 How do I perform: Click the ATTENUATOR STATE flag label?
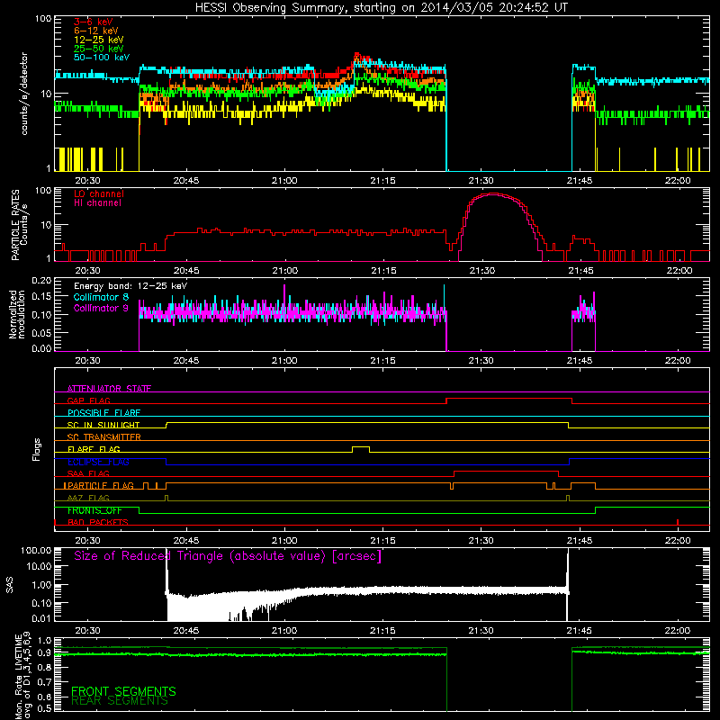[x=109, y=389]
